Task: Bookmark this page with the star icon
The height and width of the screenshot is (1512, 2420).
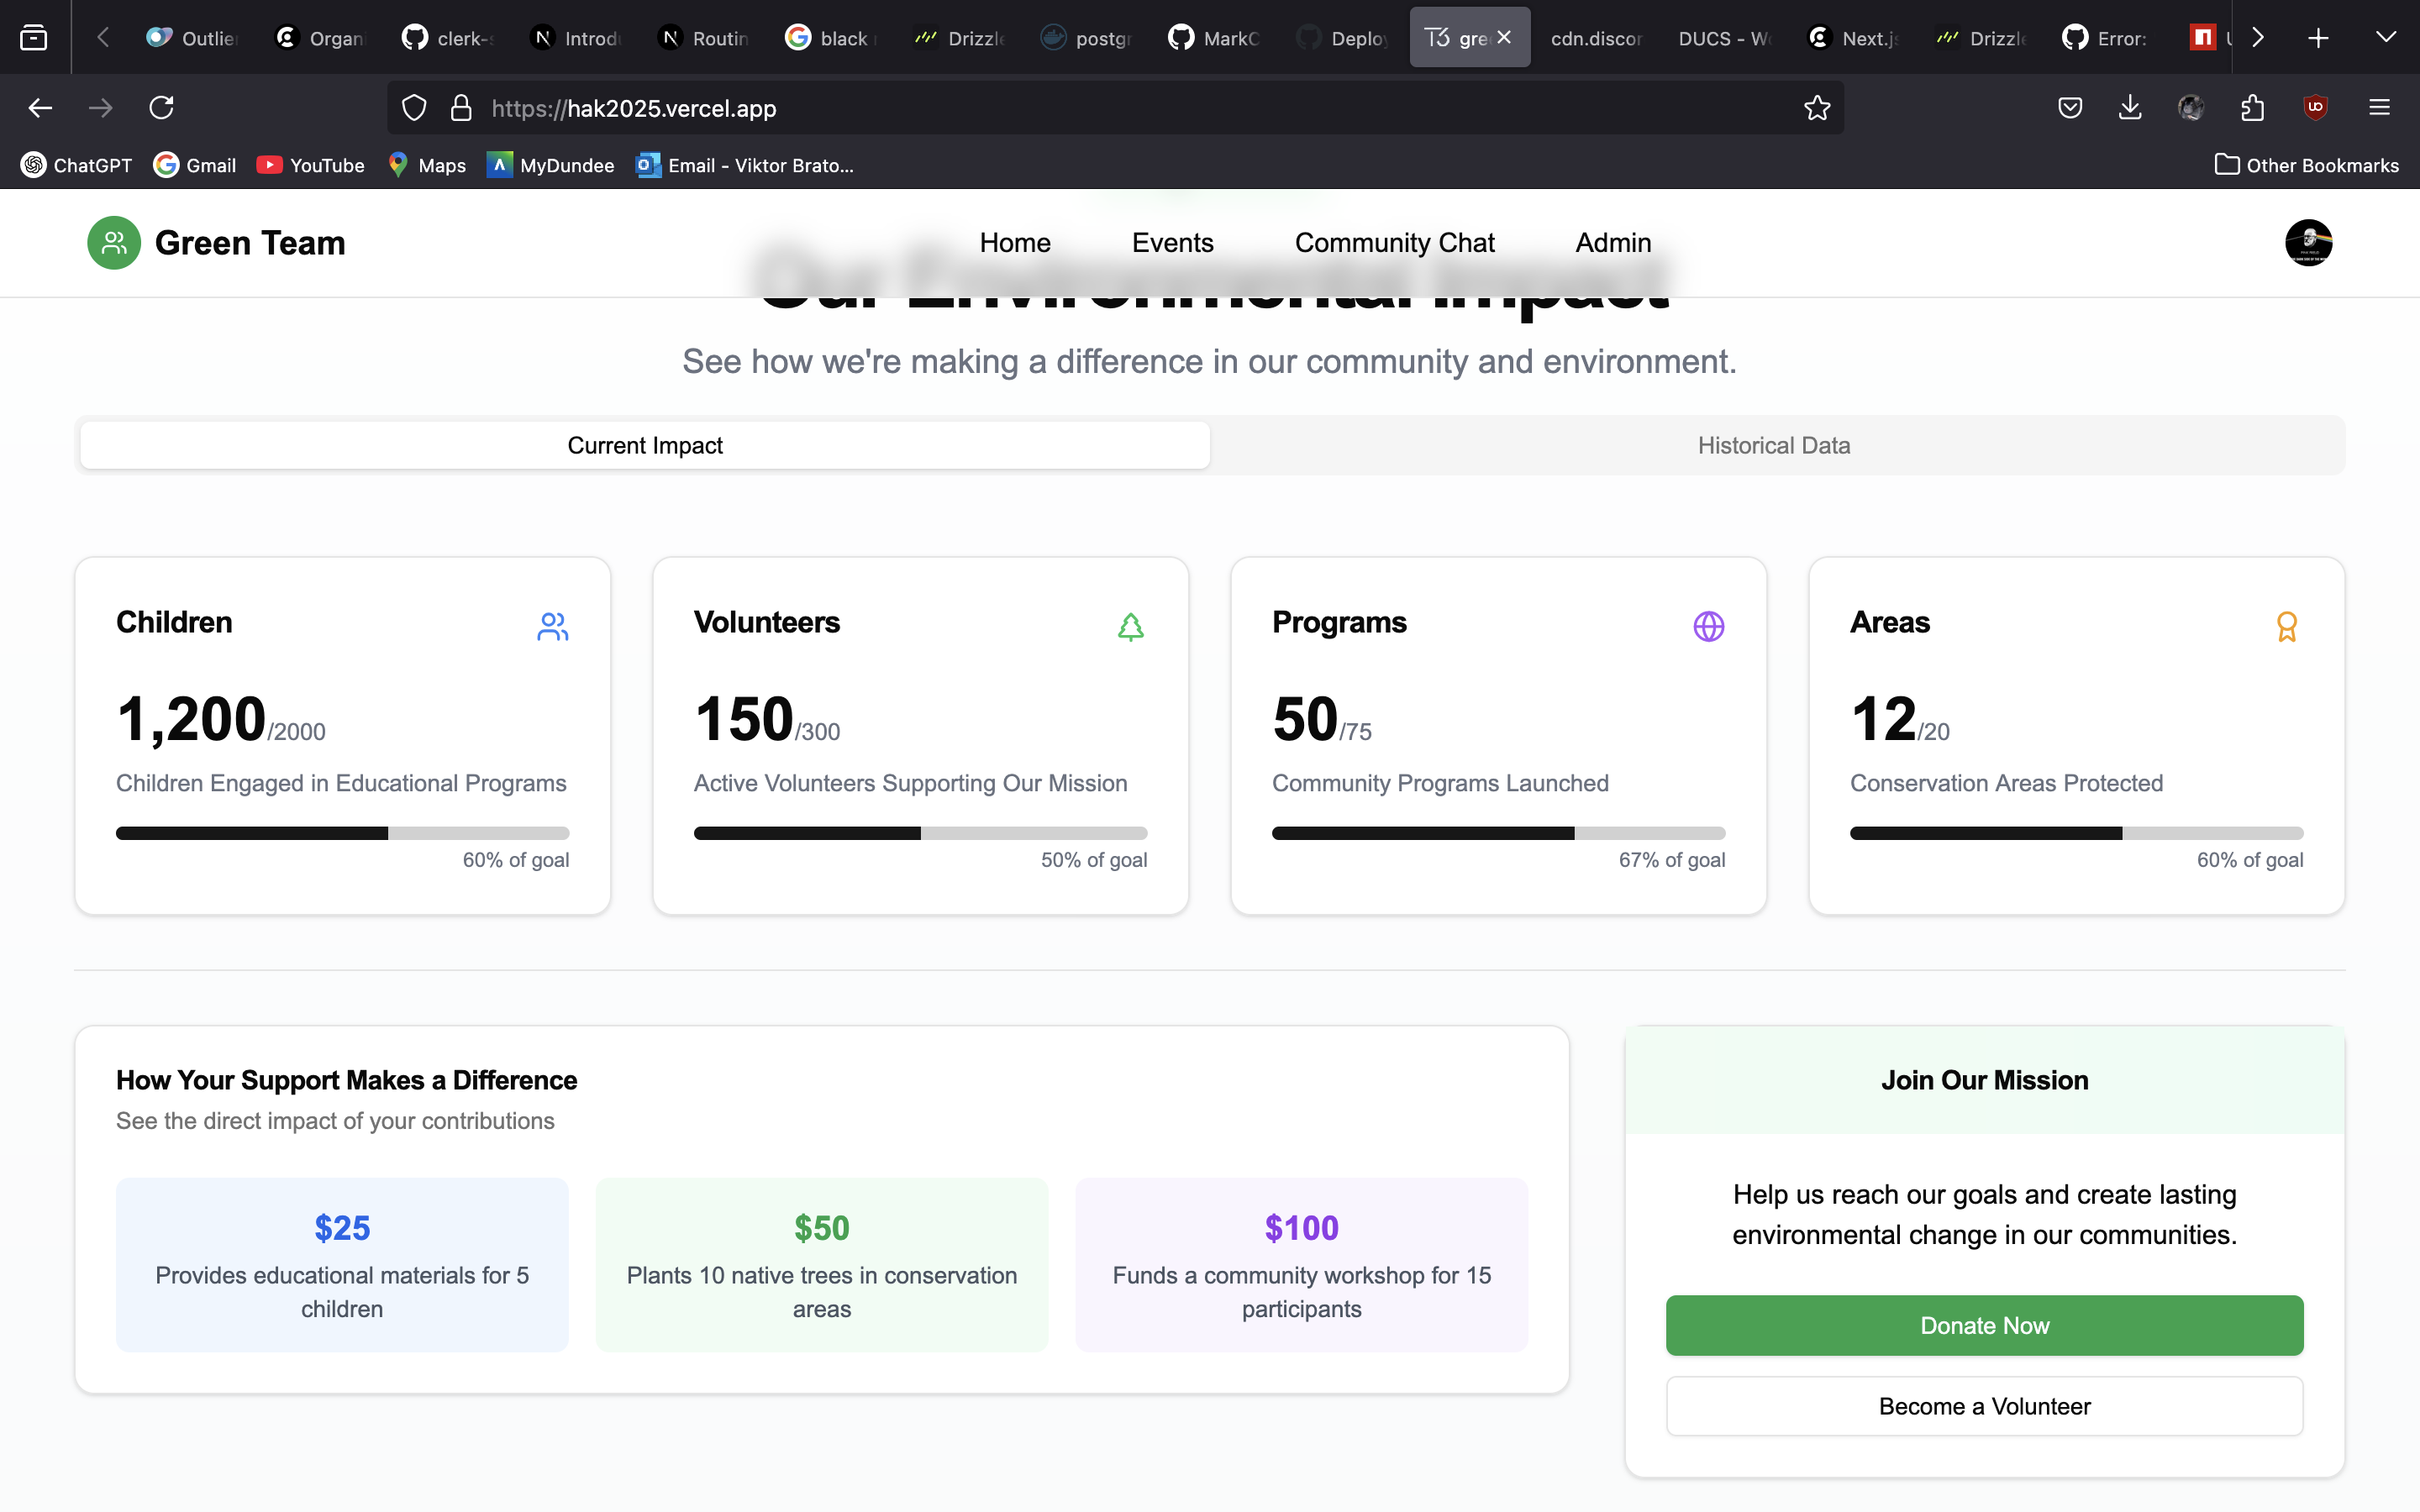Action: tap(1817, 108)
